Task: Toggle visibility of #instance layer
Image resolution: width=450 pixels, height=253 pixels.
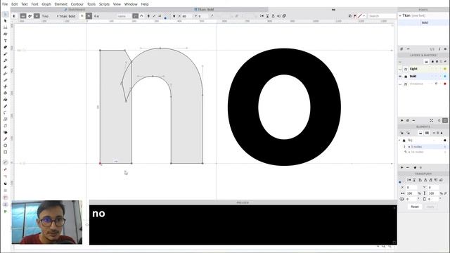Action: tap(400, 84)
